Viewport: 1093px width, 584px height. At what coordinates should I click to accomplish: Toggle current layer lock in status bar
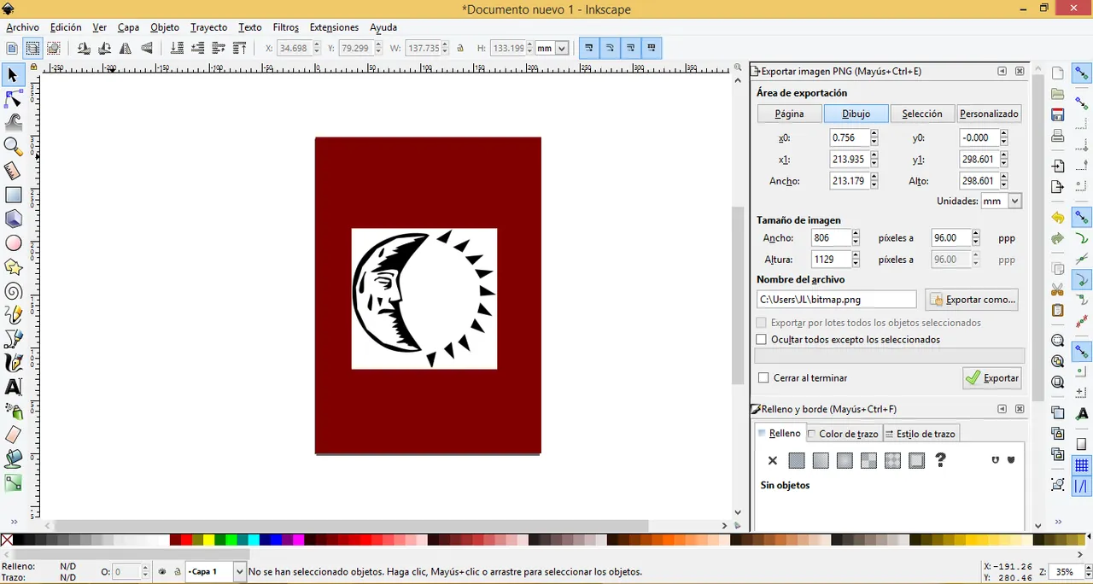point(177,571)
